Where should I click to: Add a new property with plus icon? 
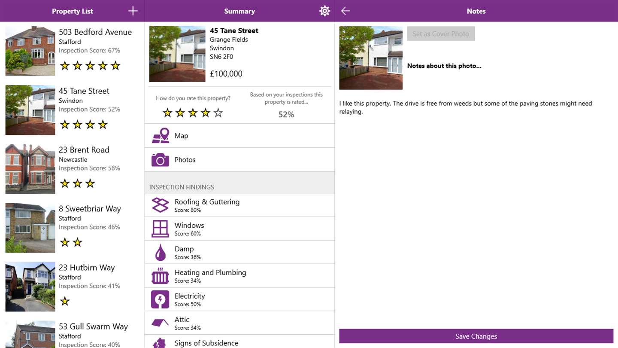[x=133, y=11]
